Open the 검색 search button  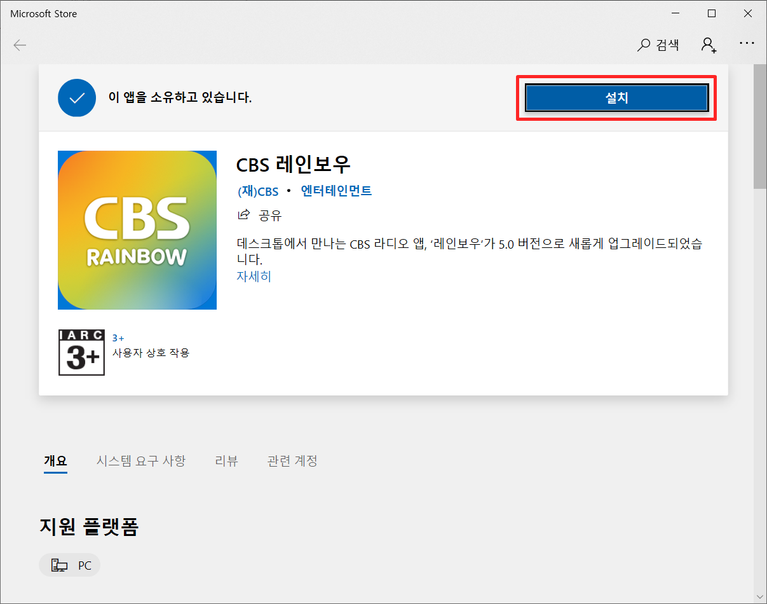658,45
